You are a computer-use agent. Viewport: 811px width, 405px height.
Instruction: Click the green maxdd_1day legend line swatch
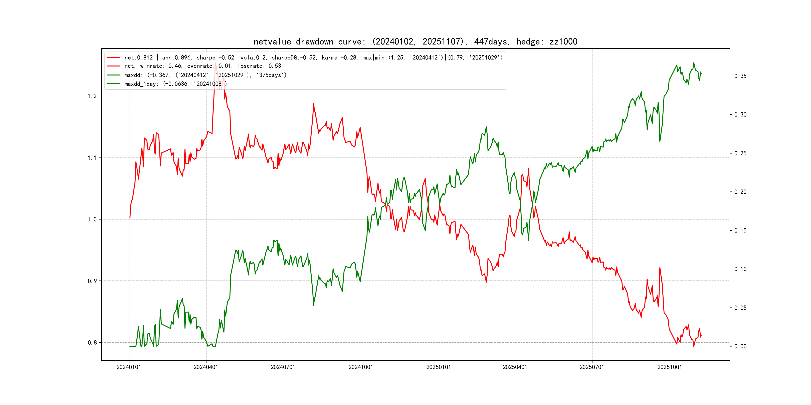coord(113,84)
